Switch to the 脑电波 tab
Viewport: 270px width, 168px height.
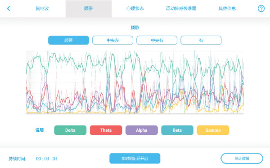pos(42,9)
